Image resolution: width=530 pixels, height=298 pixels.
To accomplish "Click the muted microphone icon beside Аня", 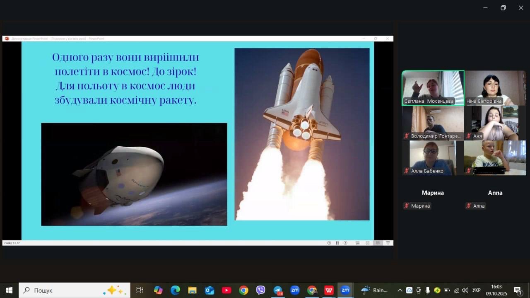I will click(x=469, y=136).
